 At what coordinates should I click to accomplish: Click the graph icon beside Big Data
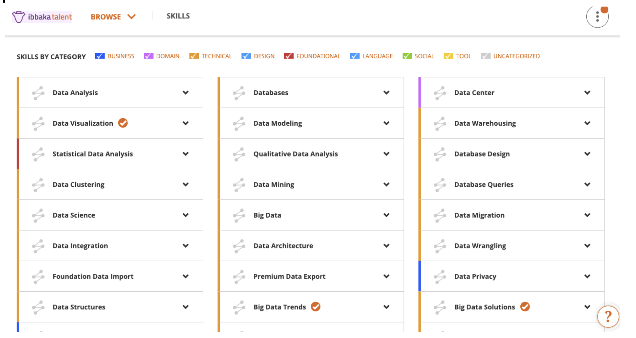coord(239,215)
